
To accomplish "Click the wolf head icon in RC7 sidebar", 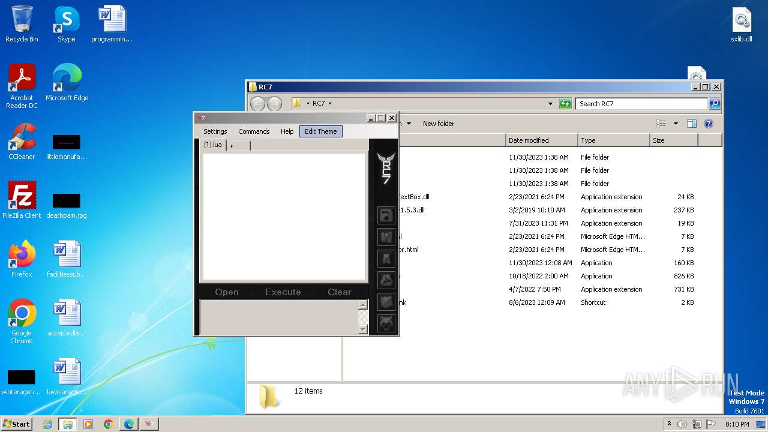I will point(386,323).
